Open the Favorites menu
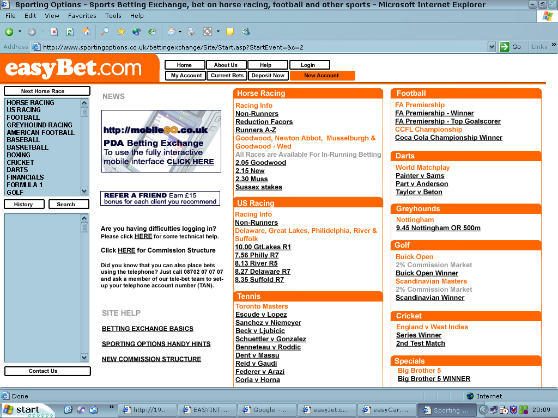Viewport: 558px width, 418px height. click(82, 16)
